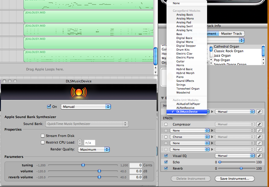Choose AUAudioFilePlayer from the menu

point(187,104)
